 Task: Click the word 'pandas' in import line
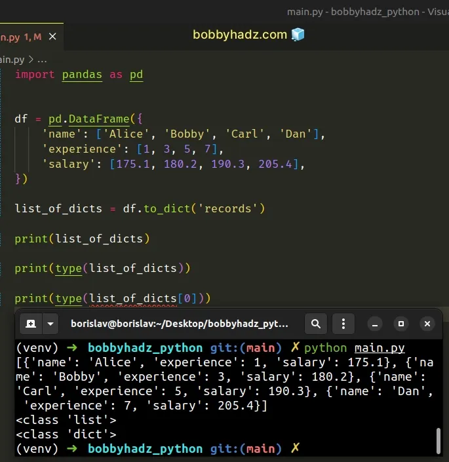pos(82,74)
